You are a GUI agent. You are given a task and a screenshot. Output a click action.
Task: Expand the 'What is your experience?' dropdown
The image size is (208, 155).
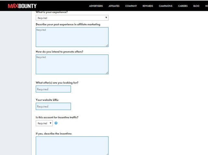[72, 18]
